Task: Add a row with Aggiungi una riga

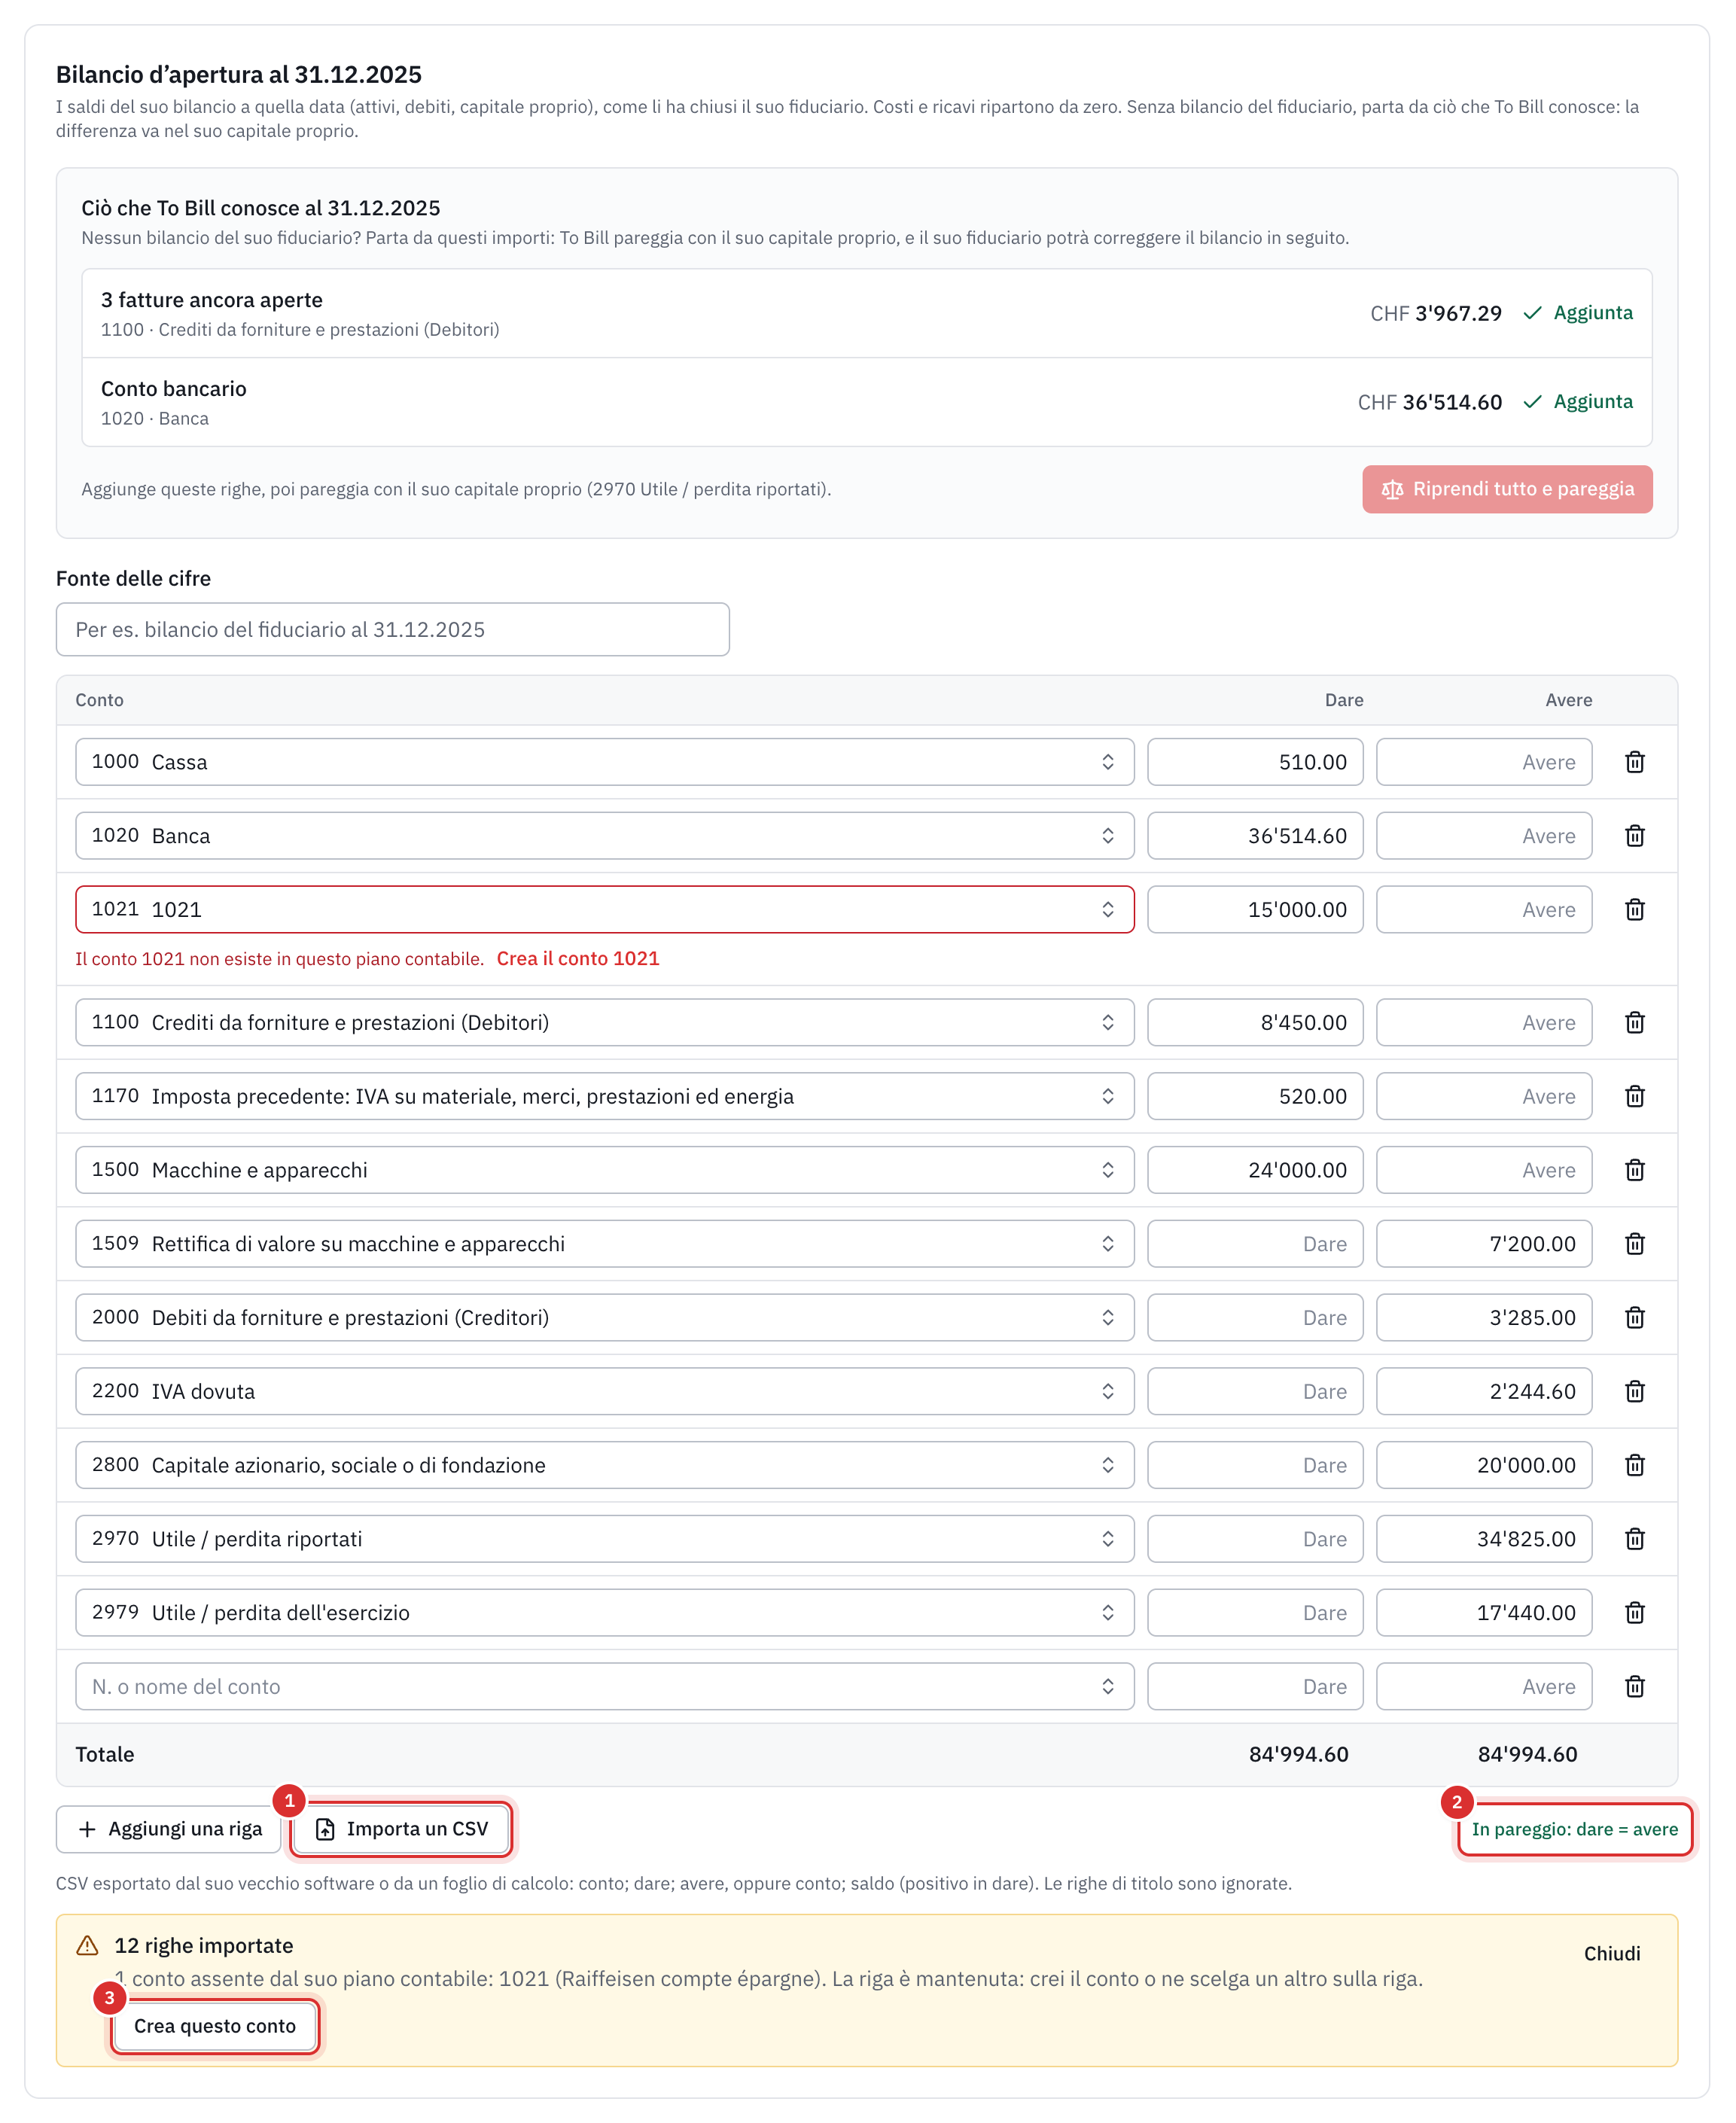Action: (x=169, y=1829)
